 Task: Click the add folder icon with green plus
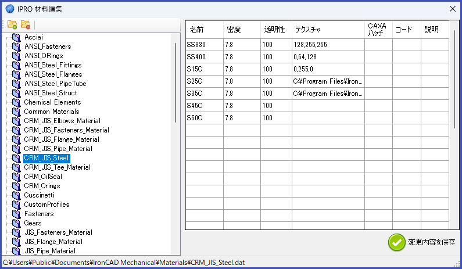(x=12, y=25)
